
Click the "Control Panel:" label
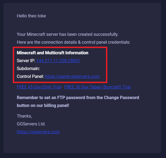[30, 77]
